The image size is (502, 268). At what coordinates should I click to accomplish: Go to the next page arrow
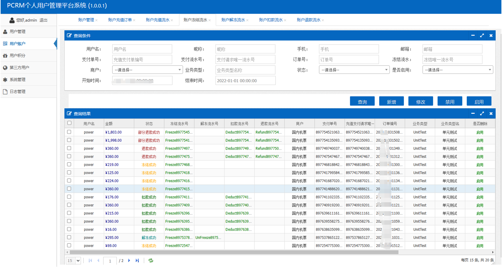click(x=129, y=261)
